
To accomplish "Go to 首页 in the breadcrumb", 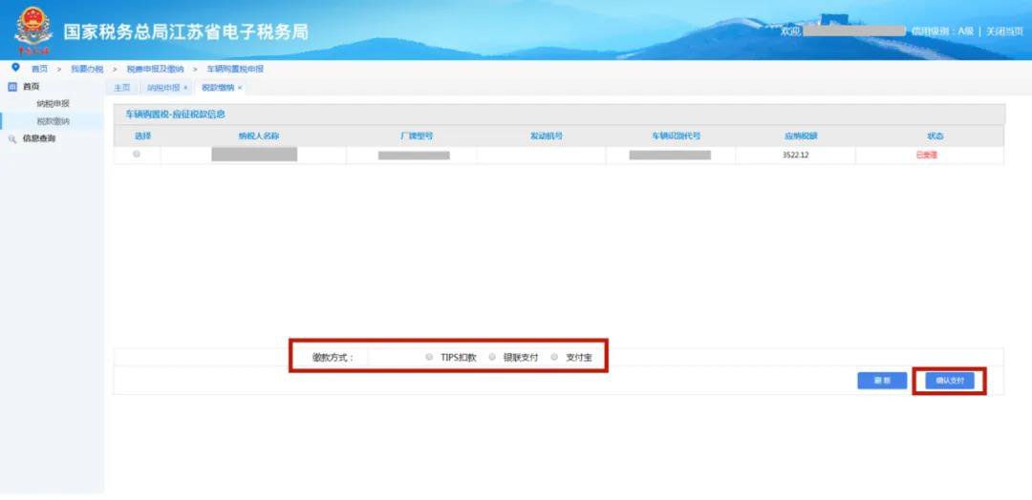I will (40, 69).
